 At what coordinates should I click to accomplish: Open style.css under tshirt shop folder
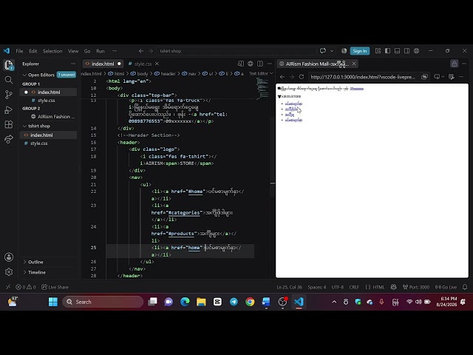[38, 143]
